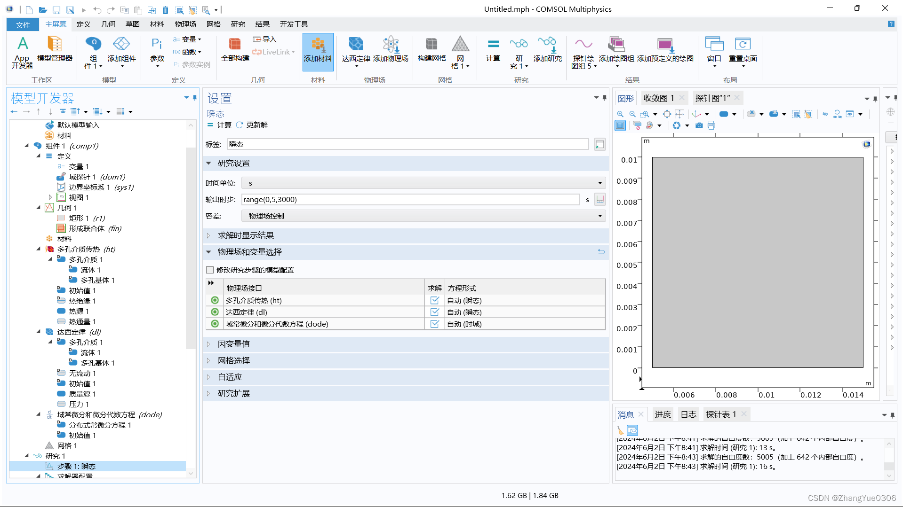Switch to the 收敛图 1 tab

click(659, 98)
